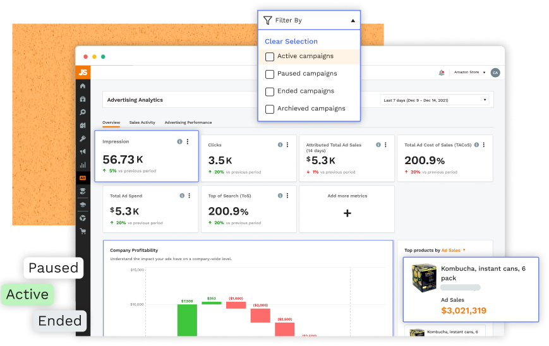Click the plus icon to add metrics
The height and width of the screenshot is (346, 549).
point(347,213)
